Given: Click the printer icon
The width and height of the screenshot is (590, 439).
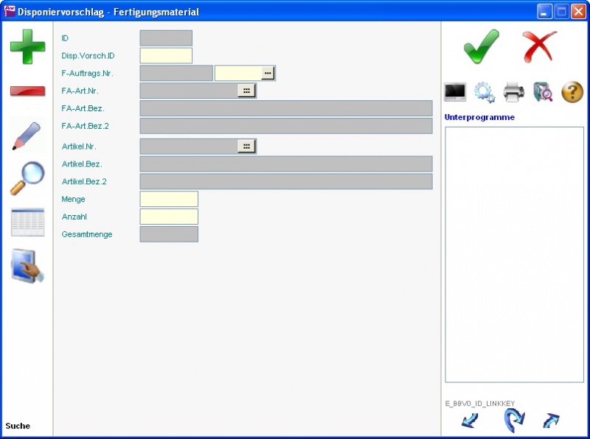Looking at the screenshot, I should coord(513,92).
